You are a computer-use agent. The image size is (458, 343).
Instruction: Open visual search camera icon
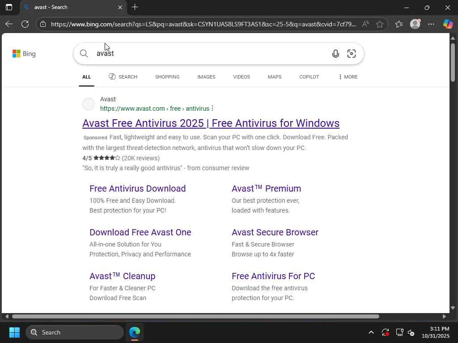pyautogui.click(x=352, y=54)
